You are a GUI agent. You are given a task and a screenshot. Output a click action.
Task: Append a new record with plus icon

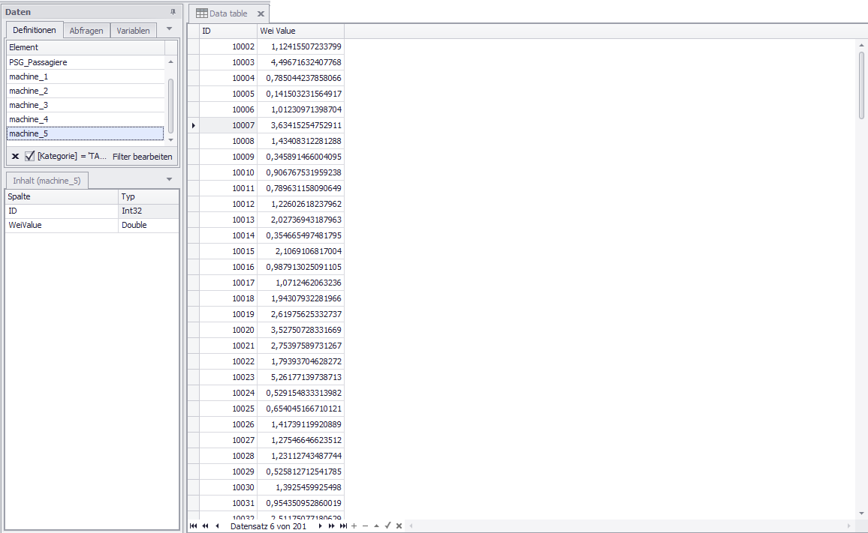354,526
